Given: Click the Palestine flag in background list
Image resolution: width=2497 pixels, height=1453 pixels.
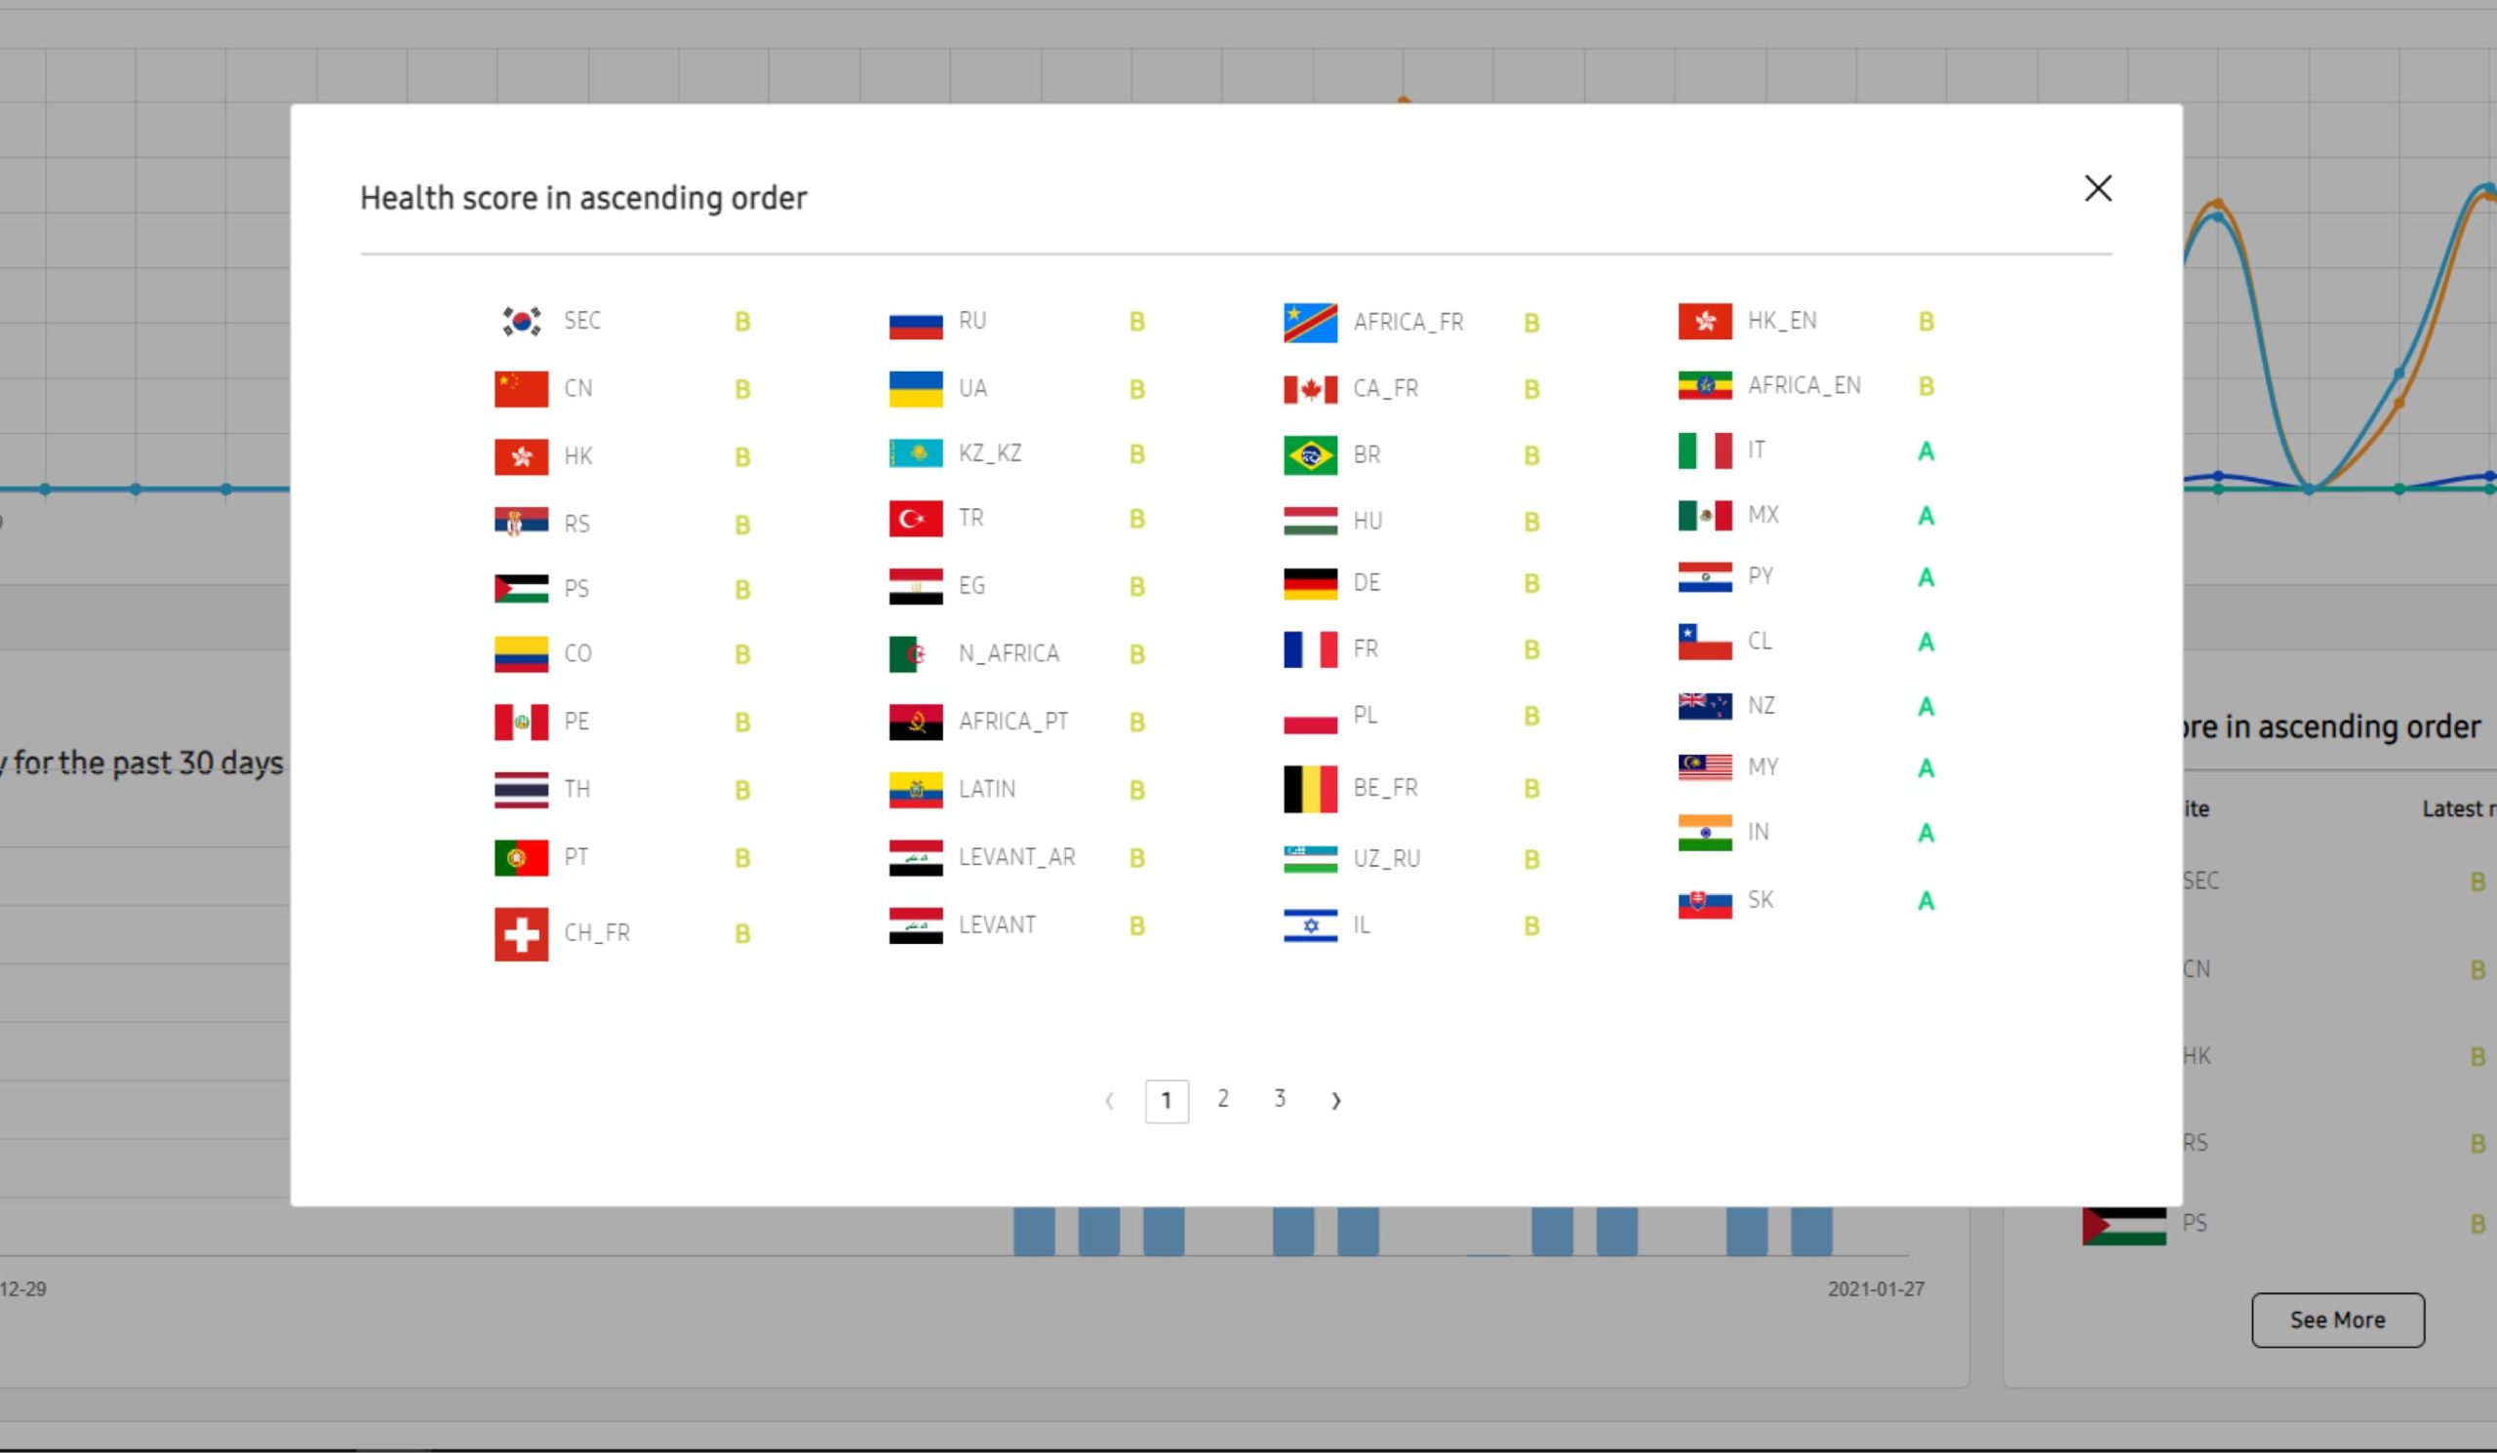Looking at the screenshot, I should [2123, 1225].
